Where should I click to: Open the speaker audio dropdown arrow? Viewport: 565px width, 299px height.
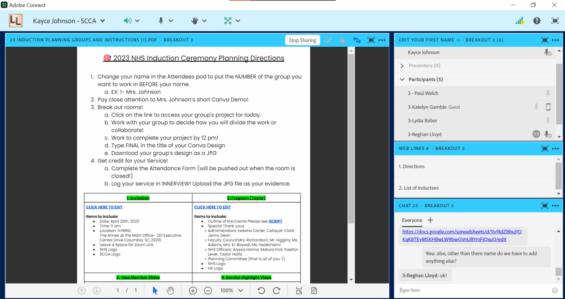(x=137, y=21)
